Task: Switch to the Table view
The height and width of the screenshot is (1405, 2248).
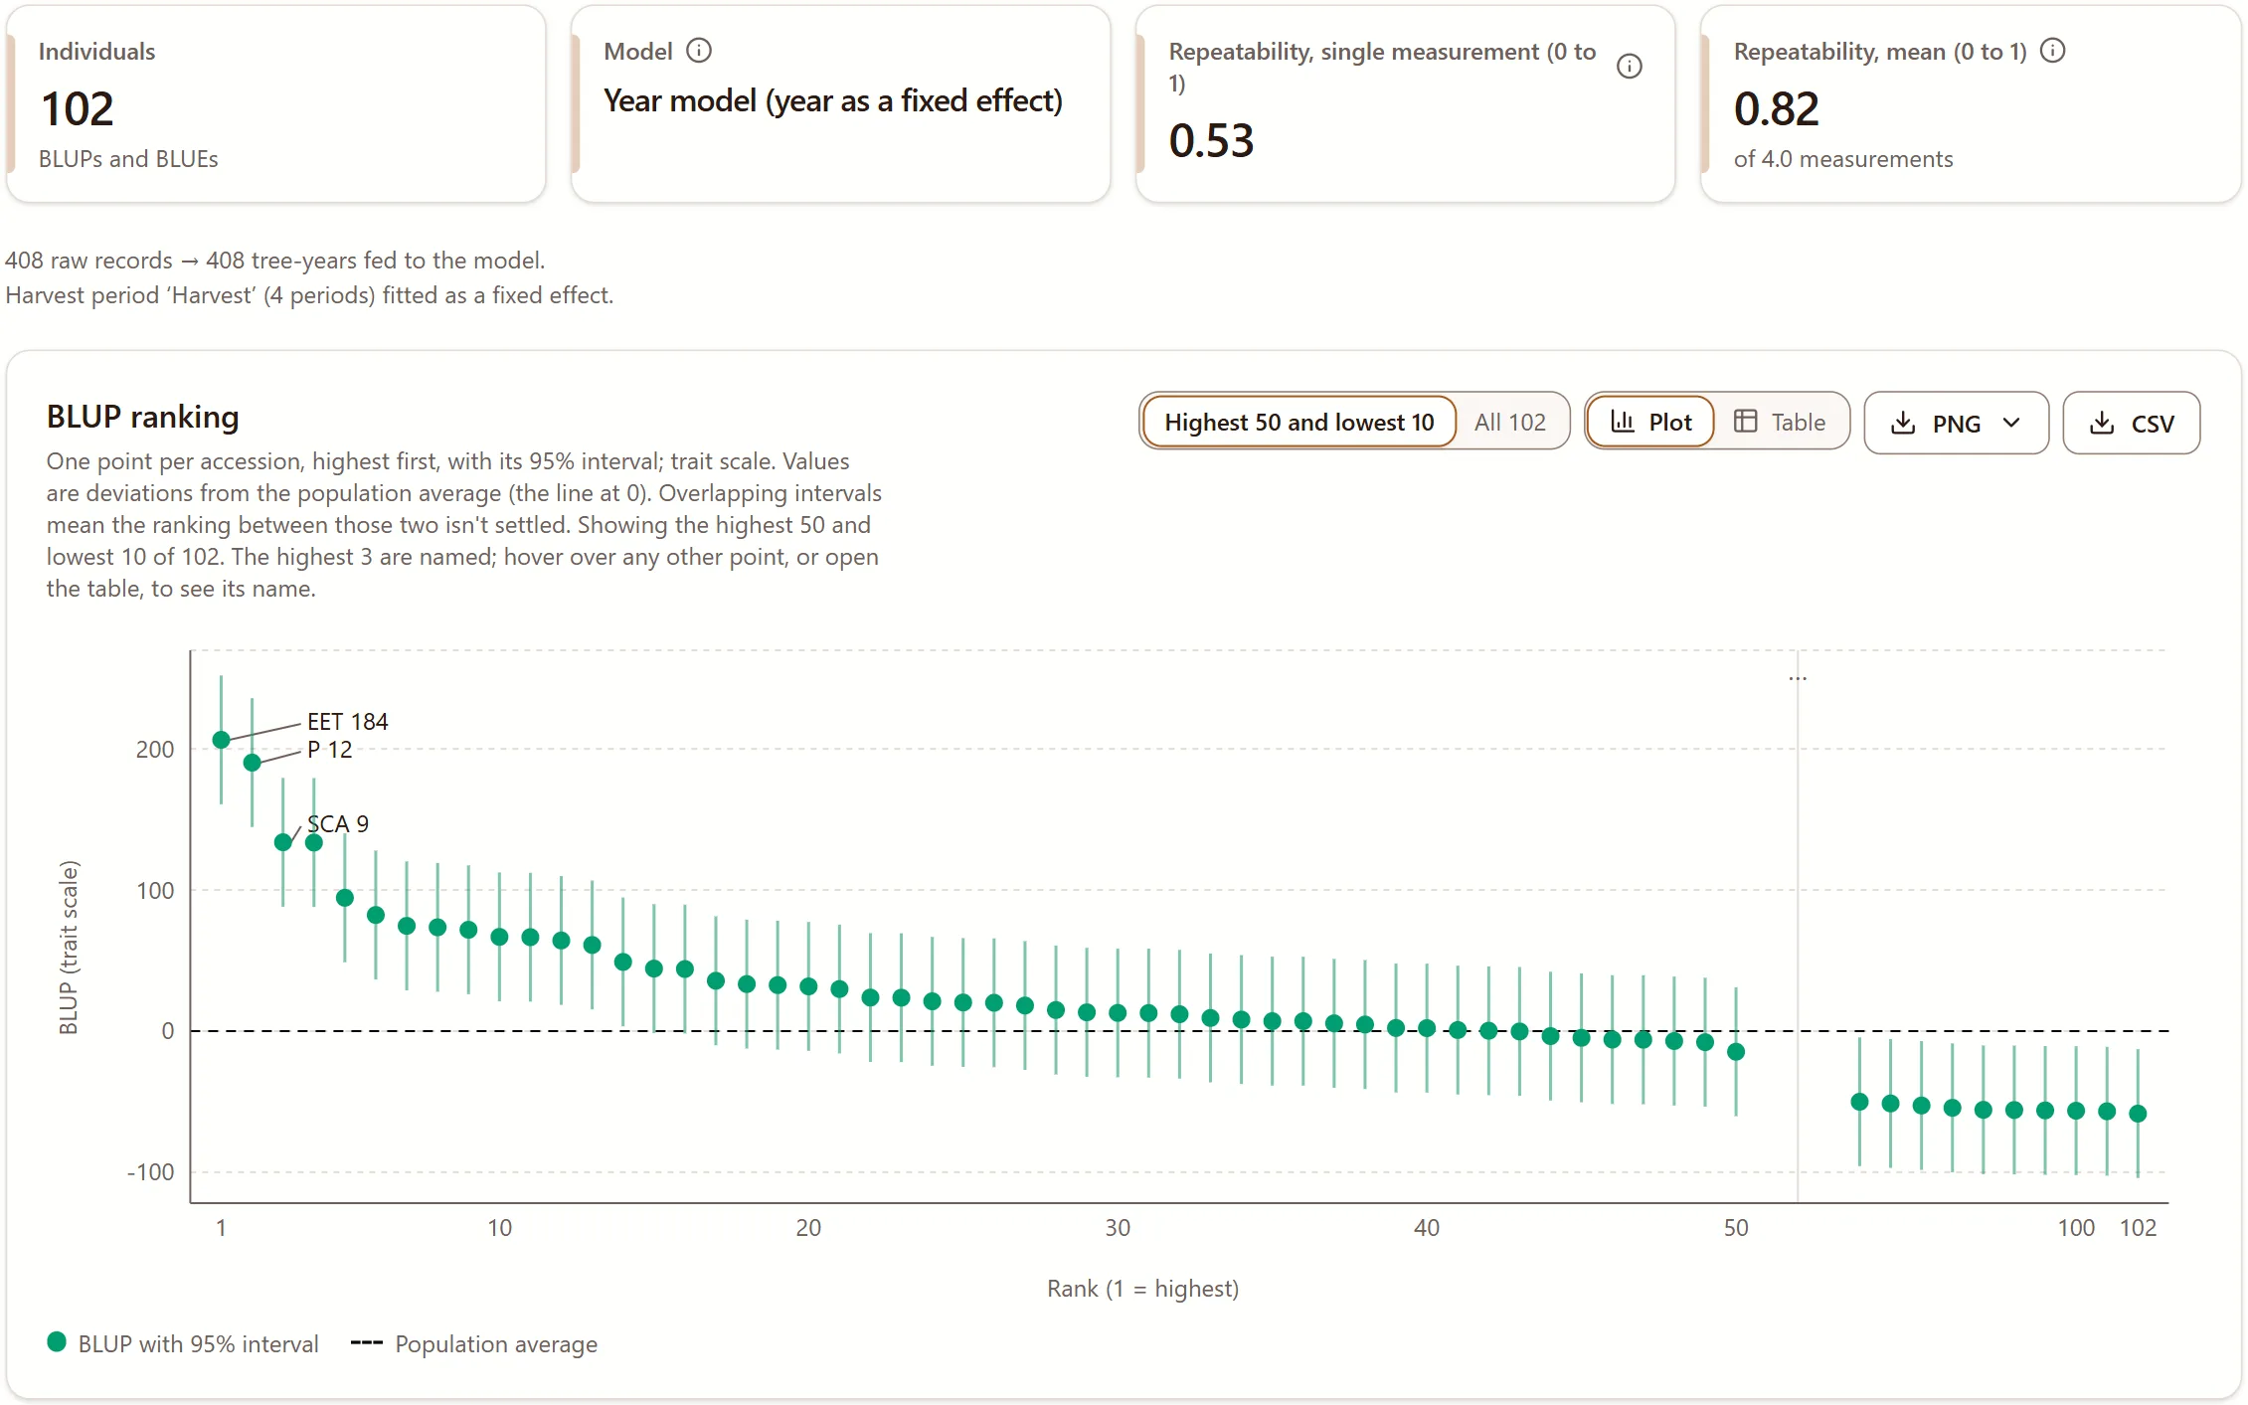Action: tap(1780, 423)
